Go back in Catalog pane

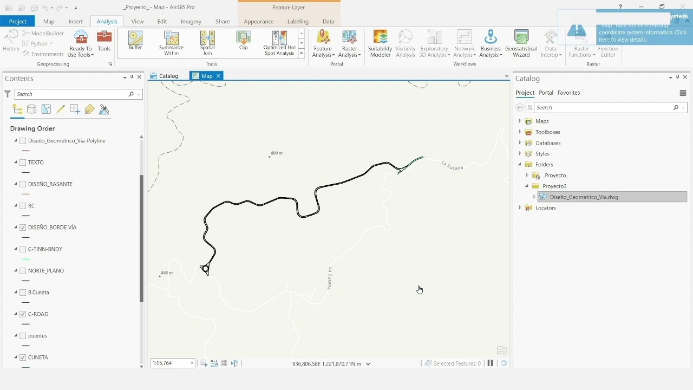[520, 108]
